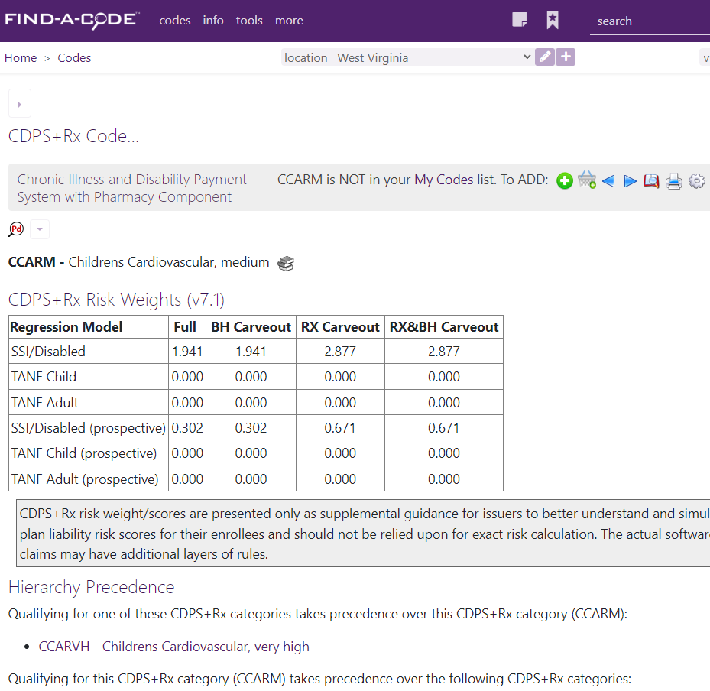Click the Pd magnifier icon
710x691 pixels.
(x=16, y=229)
